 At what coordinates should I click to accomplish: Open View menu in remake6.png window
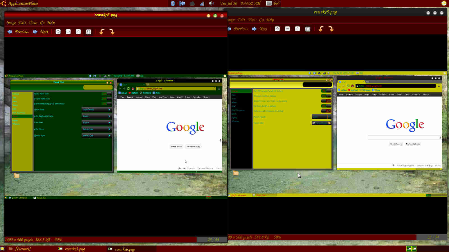point(33,23)
